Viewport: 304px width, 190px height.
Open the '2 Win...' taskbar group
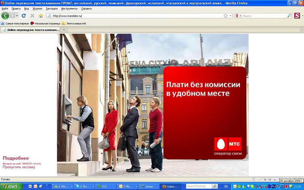[62, 186]
